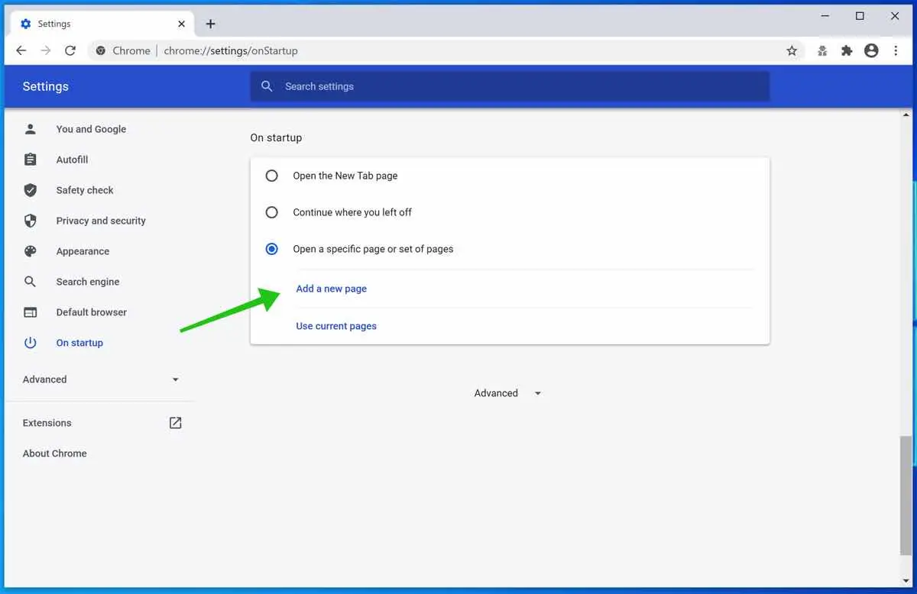Viewport: 917px width, 594px height.
Task: Go back with the browser back arrow
Action: (x=21, y=50)
